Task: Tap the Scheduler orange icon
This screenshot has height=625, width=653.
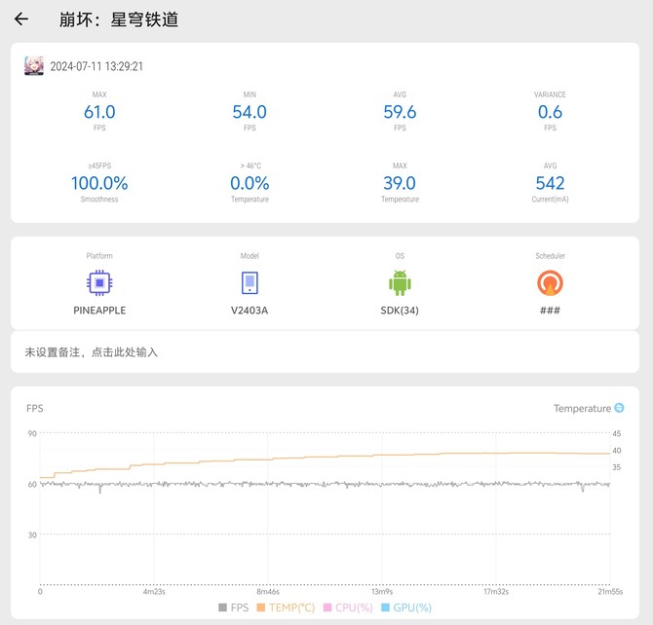Action: click(x=550, y=283)
